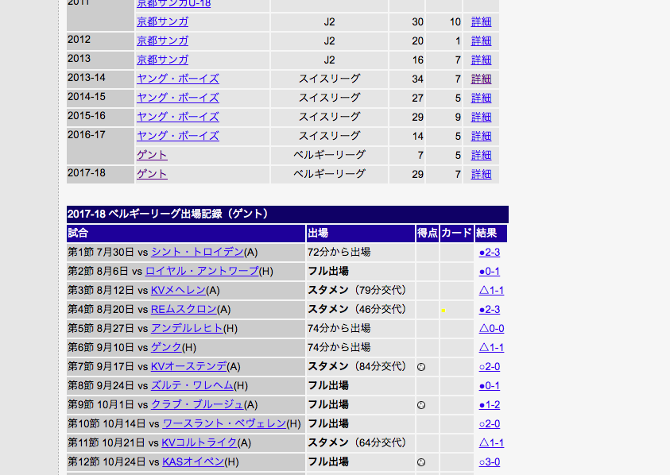The height and width of the screenshot is (475, 670).
Task: Click the goal ball icon in 第9節 row
Action: point(421,405)
